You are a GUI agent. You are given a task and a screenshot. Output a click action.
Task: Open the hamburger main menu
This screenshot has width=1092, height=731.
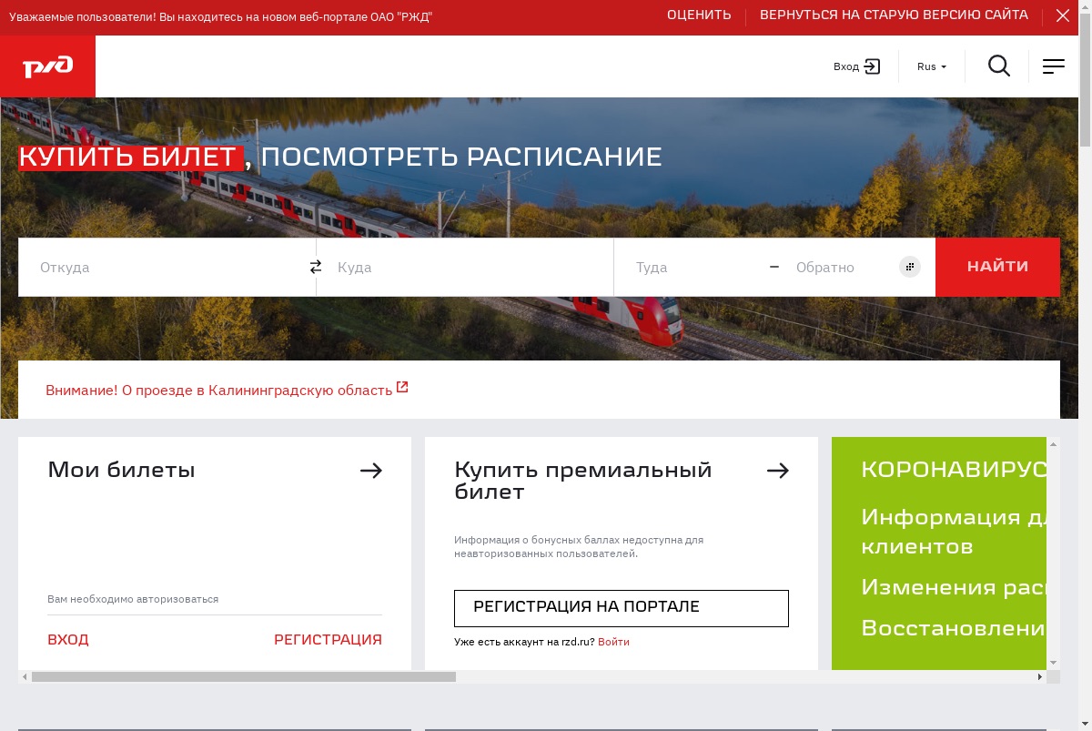(1054, 66)
